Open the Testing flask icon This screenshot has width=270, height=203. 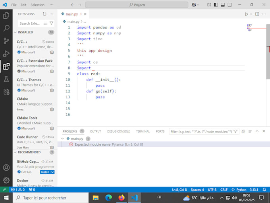coord(6,79)
